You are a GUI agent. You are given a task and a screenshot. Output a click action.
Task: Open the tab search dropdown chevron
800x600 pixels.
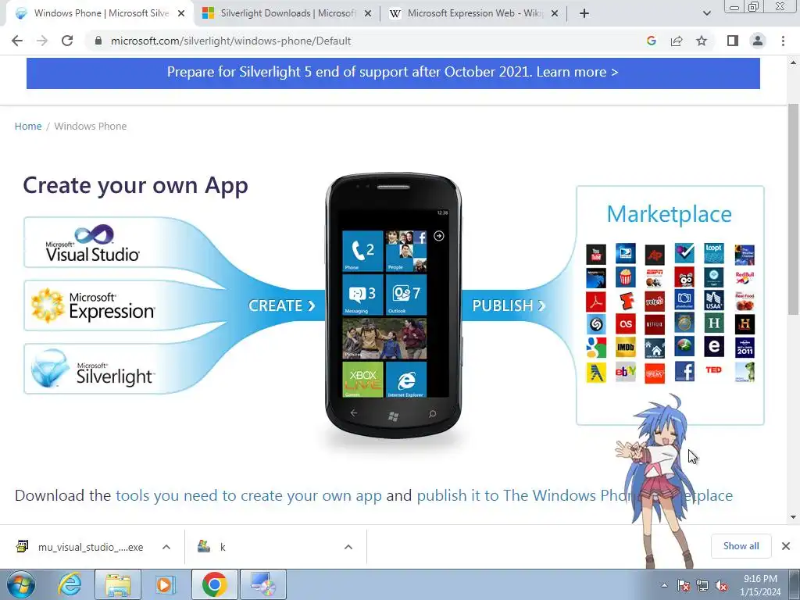click(706, 14)
